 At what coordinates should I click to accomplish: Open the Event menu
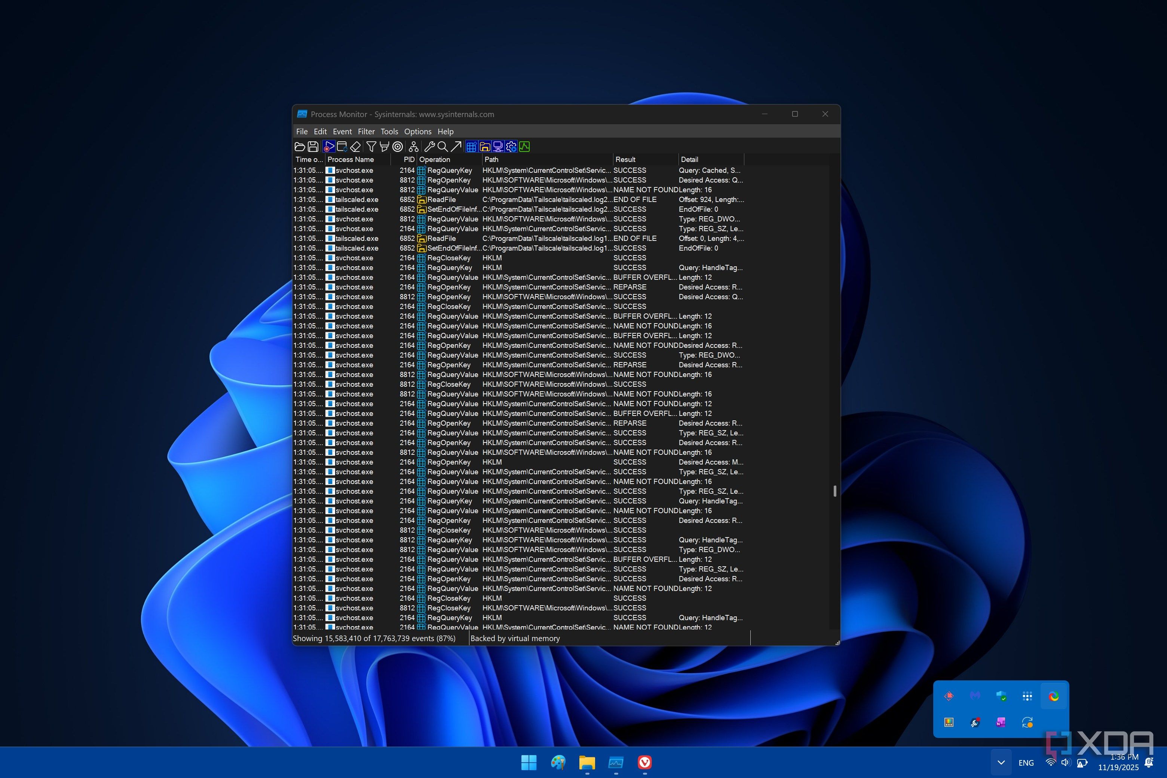click(342, 132)
